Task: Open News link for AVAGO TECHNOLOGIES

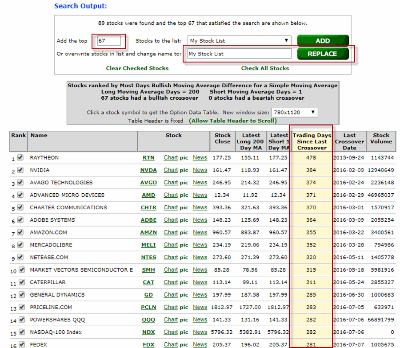Action: click(x=200, y=183)
